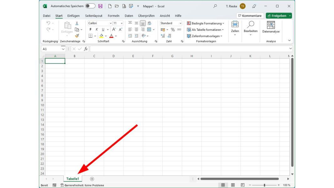Decrease font size with smaller A

point(121,29)
